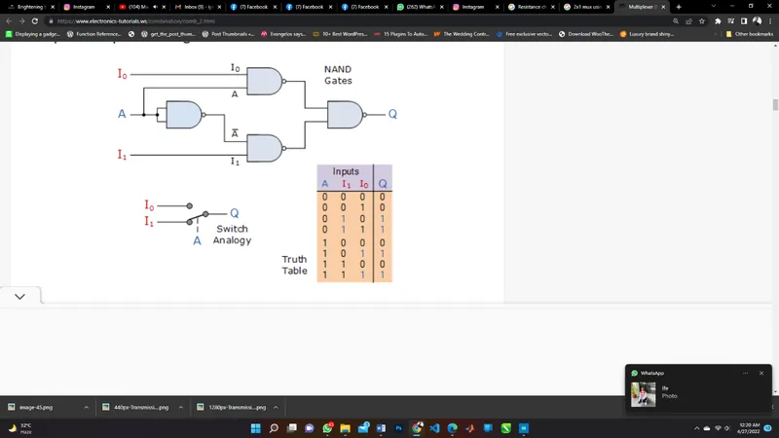Show hidden system tray icons
Screen dimensions: 779x438
tap(696, 428)
